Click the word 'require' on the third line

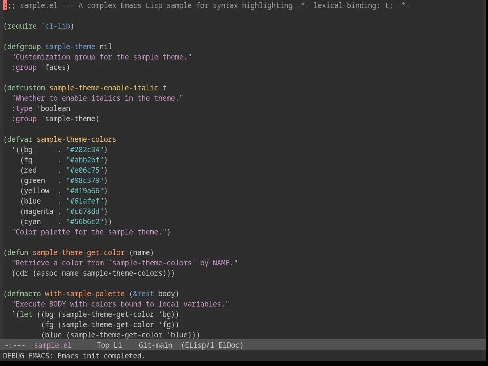[x=22, y=26]
